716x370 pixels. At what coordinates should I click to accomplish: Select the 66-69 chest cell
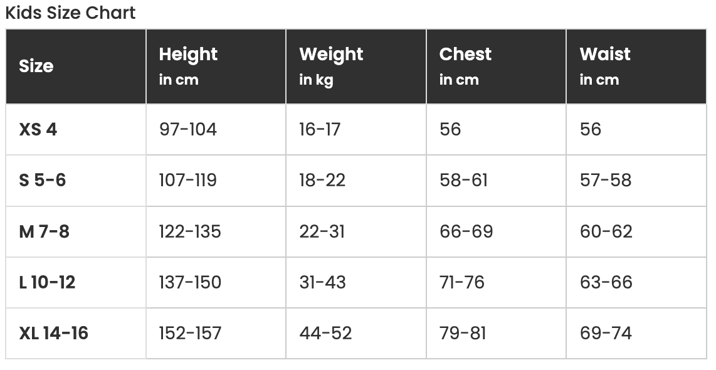point(466,231)
